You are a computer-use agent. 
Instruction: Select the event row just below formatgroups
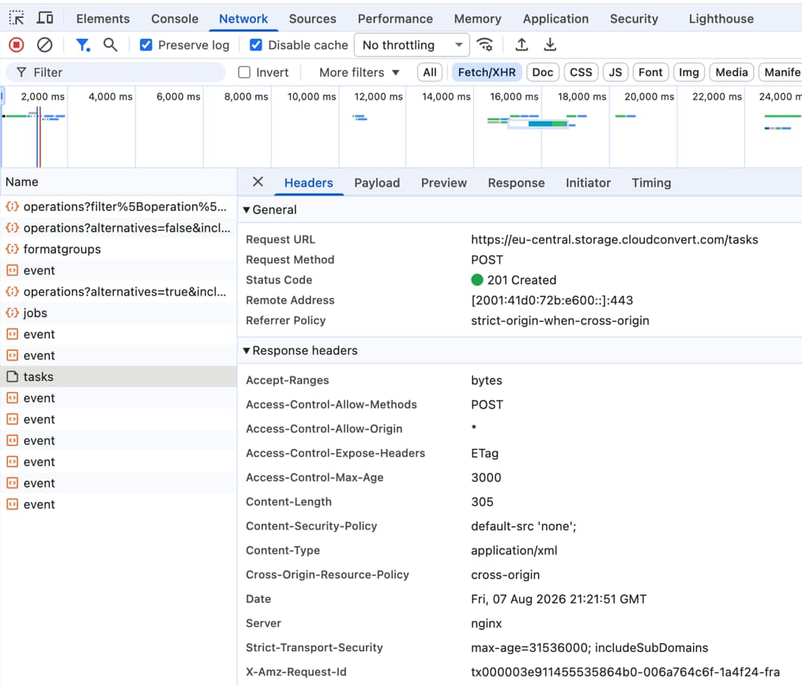coord(119,270)
